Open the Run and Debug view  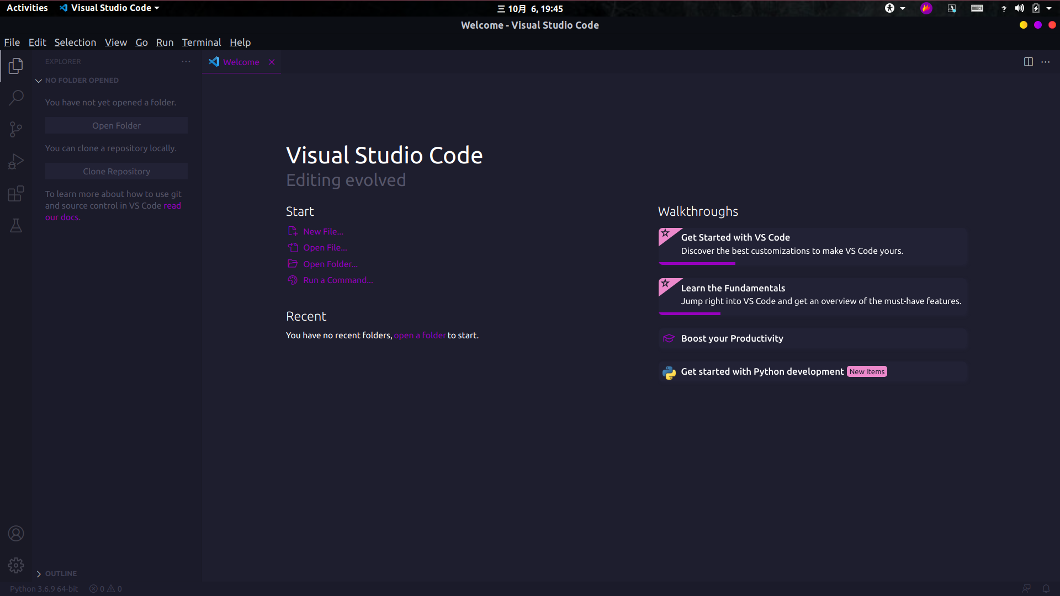tap(16, 162)
